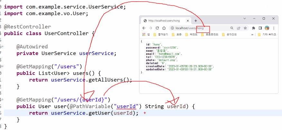282x130 pixels.
Task: Open the Chrome profile avatar
Action: (x=267, y=28)
